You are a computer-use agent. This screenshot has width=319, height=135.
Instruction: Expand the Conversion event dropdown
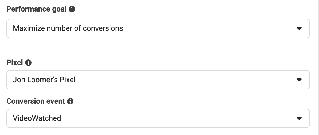coord(158,118)
